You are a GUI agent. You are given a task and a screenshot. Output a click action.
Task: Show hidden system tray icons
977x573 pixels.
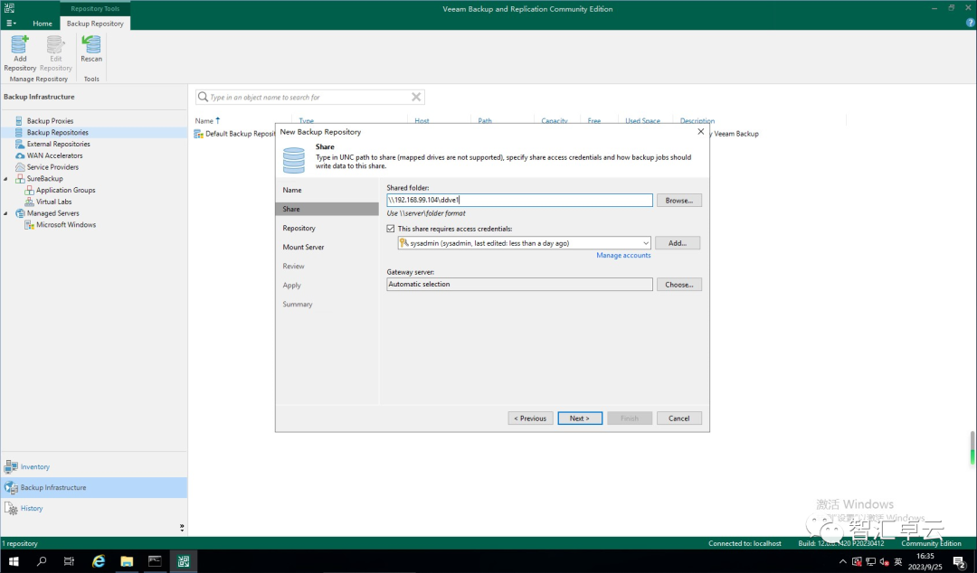843,562
